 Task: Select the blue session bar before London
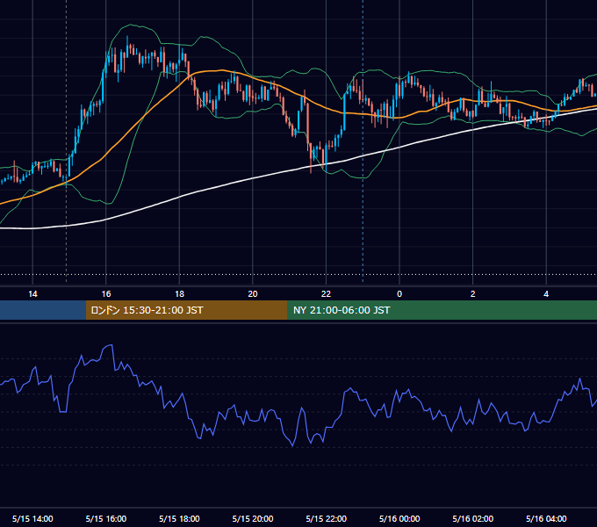[43, 310]
